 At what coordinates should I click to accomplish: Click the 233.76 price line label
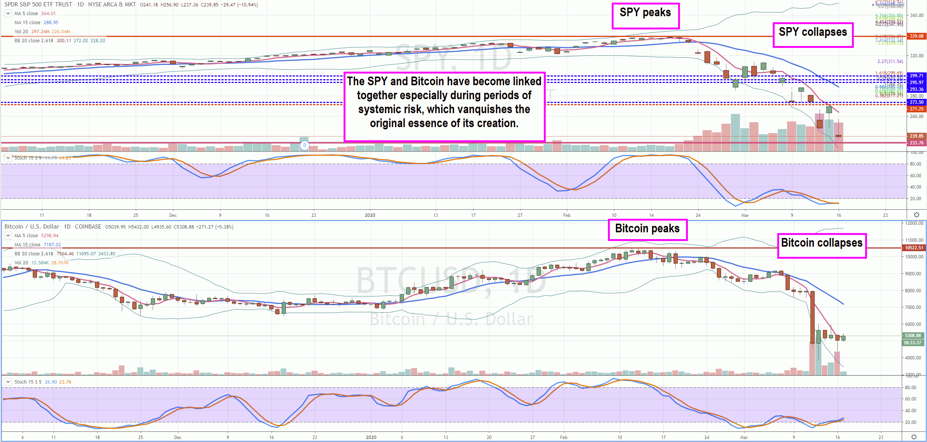916,143
